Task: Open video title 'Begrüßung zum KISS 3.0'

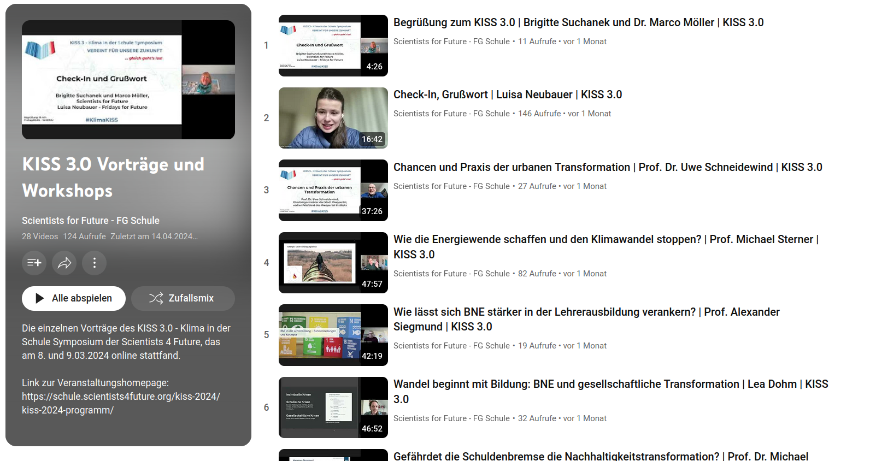Action: pyautogui.click(x=579, y=22)
